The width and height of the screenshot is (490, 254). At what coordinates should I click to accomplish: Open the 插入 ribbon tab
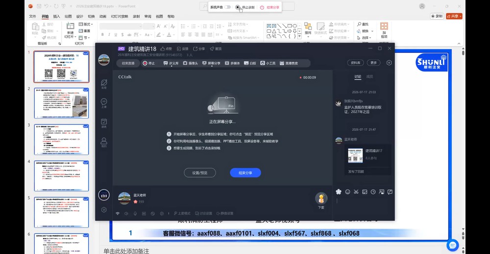tap(56, 16)
